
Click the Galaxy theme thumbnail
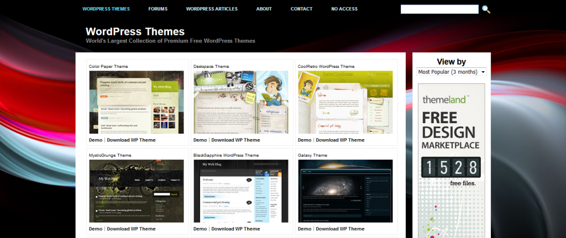[345, 191]
